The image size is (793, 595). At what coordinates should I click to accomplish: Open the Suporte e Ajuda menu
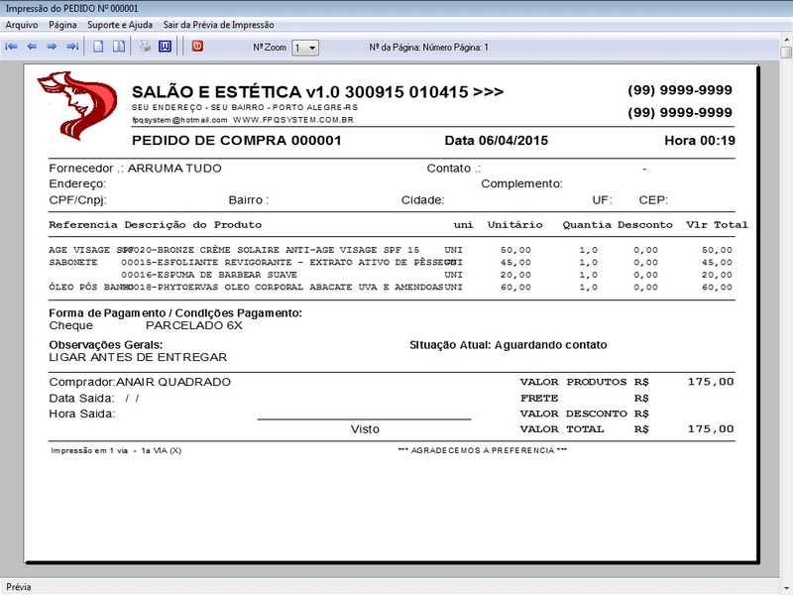coord(120,24)
